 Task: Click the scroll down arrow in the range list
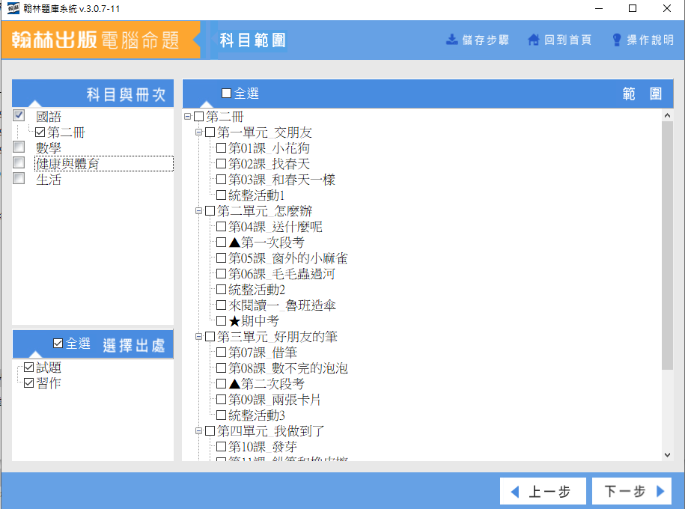[x=667, y=454]
